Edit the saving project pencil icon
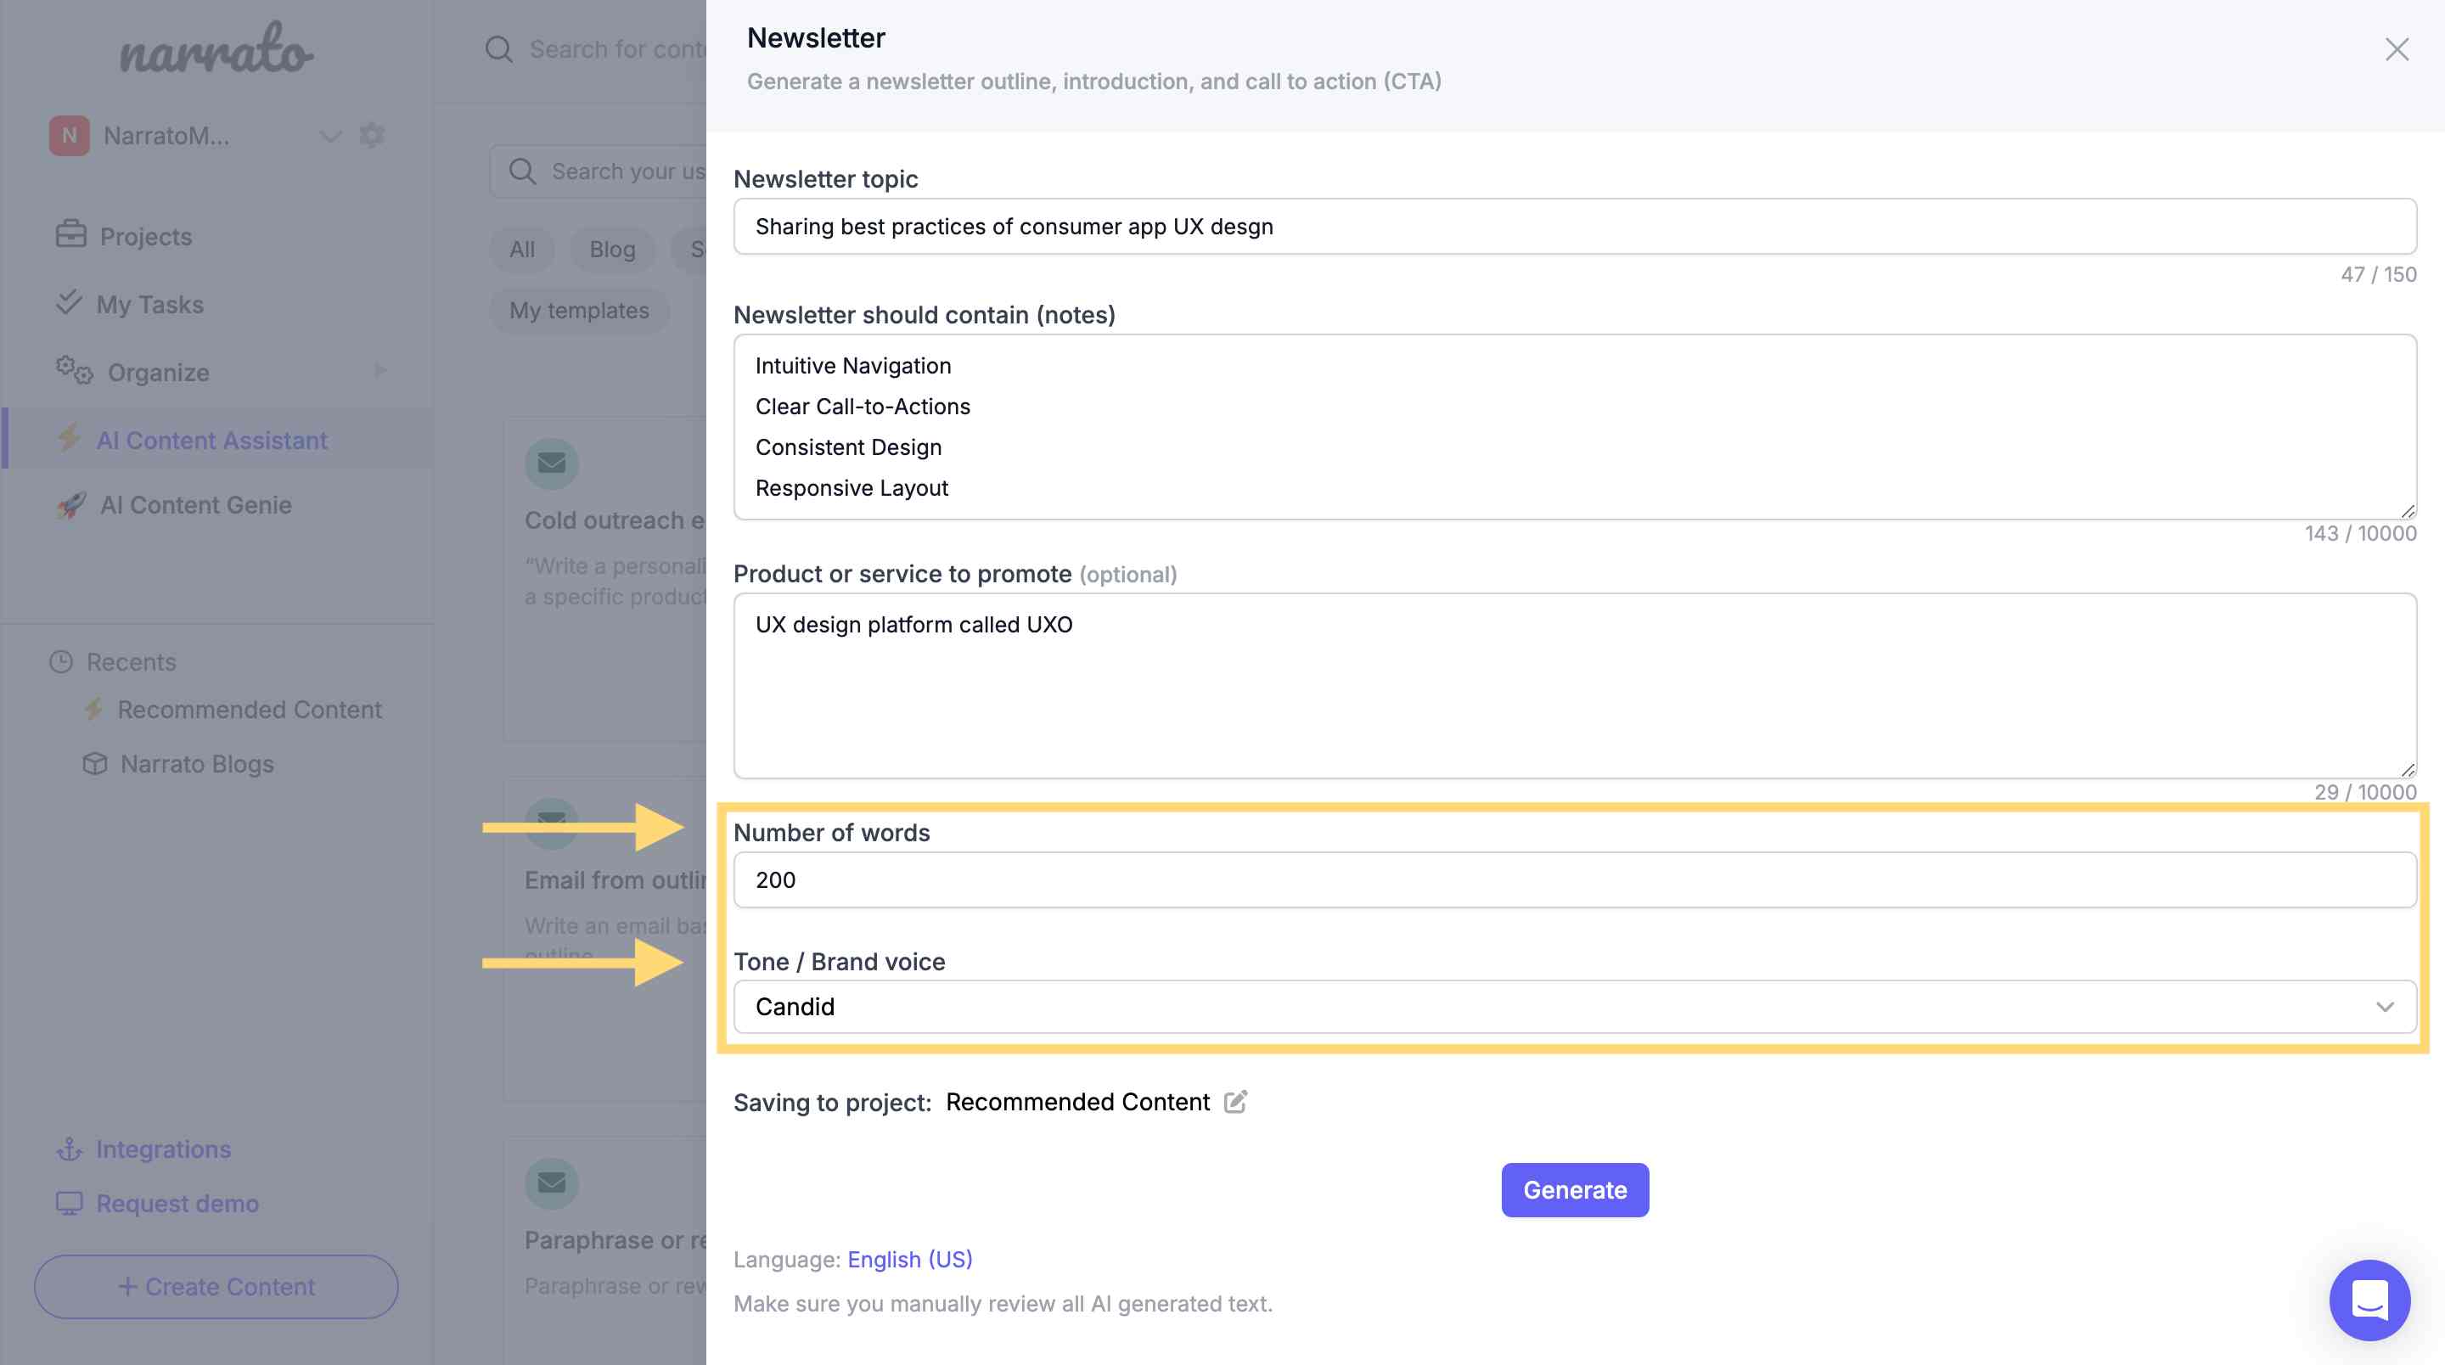This screenshot has width=2445, height=1365. (x=1235, y=1101)
